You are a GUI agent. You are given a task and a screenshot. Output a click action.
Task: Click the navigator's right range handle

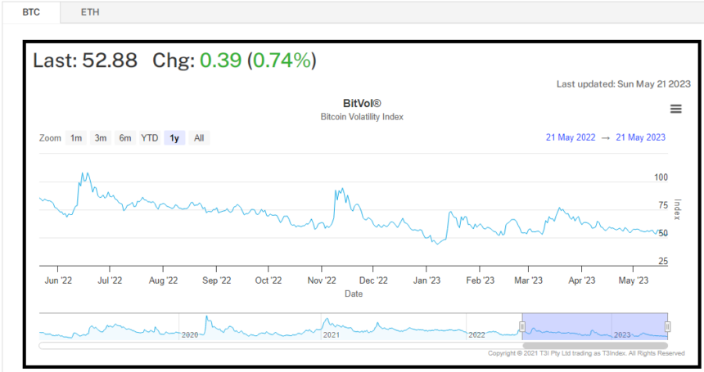coord(668,327)
